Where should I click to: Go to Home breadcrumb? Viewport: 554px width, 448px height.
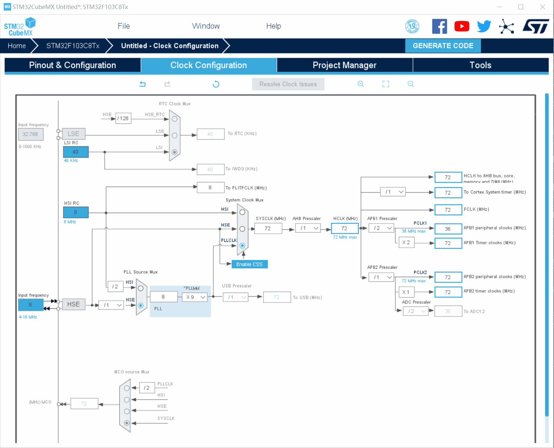pyautogui.click(x=17, y=46)
